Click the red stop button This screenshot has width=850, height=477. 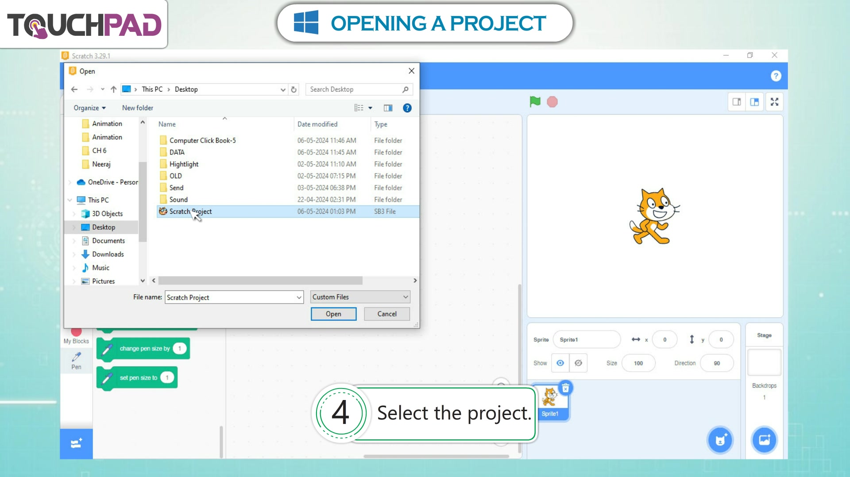pyautogui.click(x=552, y=102)
